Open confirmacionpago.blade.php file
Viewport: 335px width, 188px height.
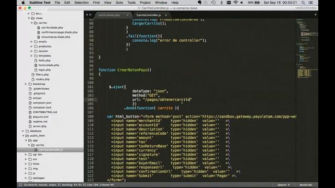point(59,32)
